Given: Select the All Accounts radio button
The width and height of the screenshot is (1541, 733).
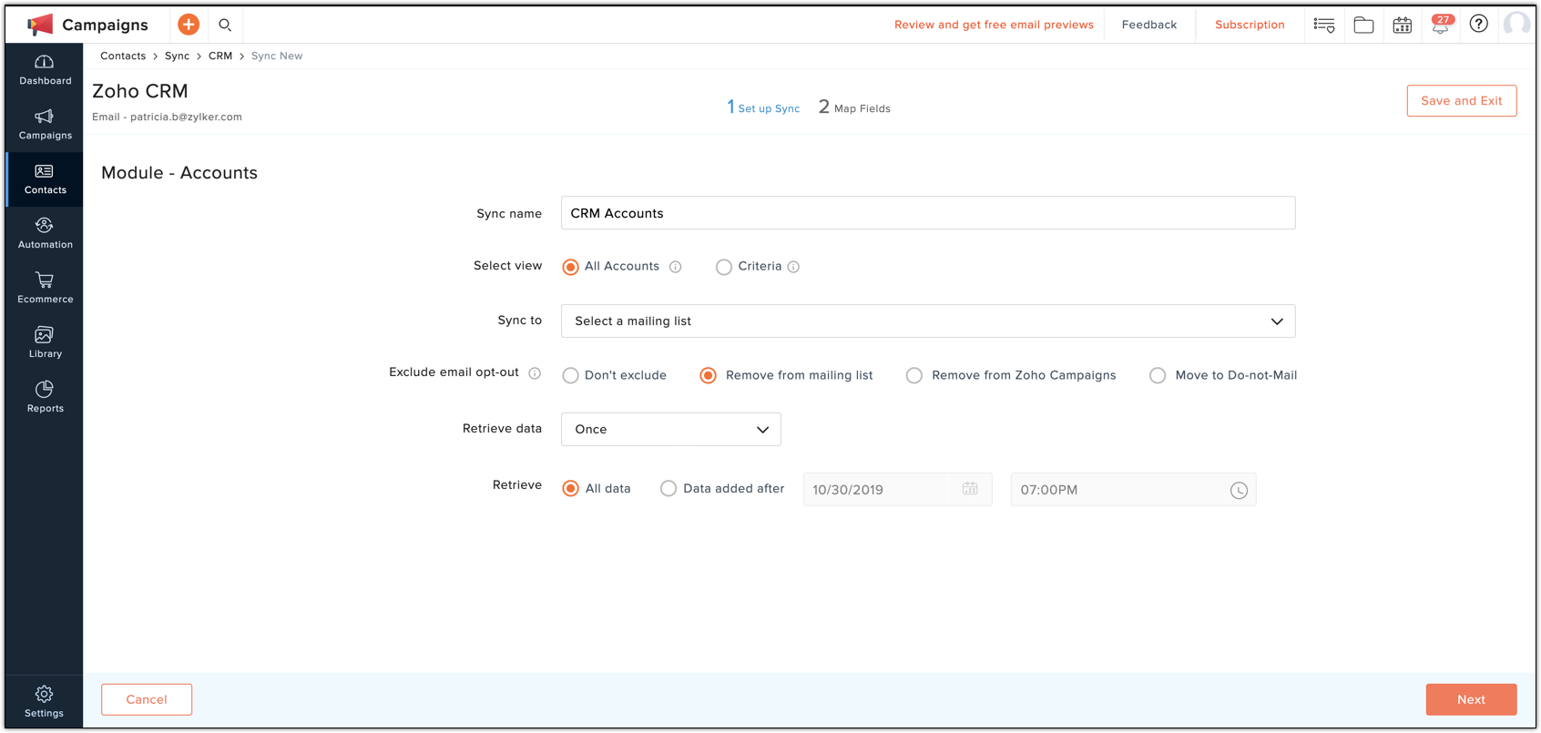Looking at the screenshot, I should click(x=570, y=267).
